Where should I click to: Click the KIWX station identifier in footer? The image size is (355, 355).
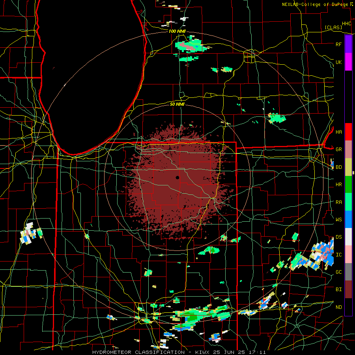(202, 352)
